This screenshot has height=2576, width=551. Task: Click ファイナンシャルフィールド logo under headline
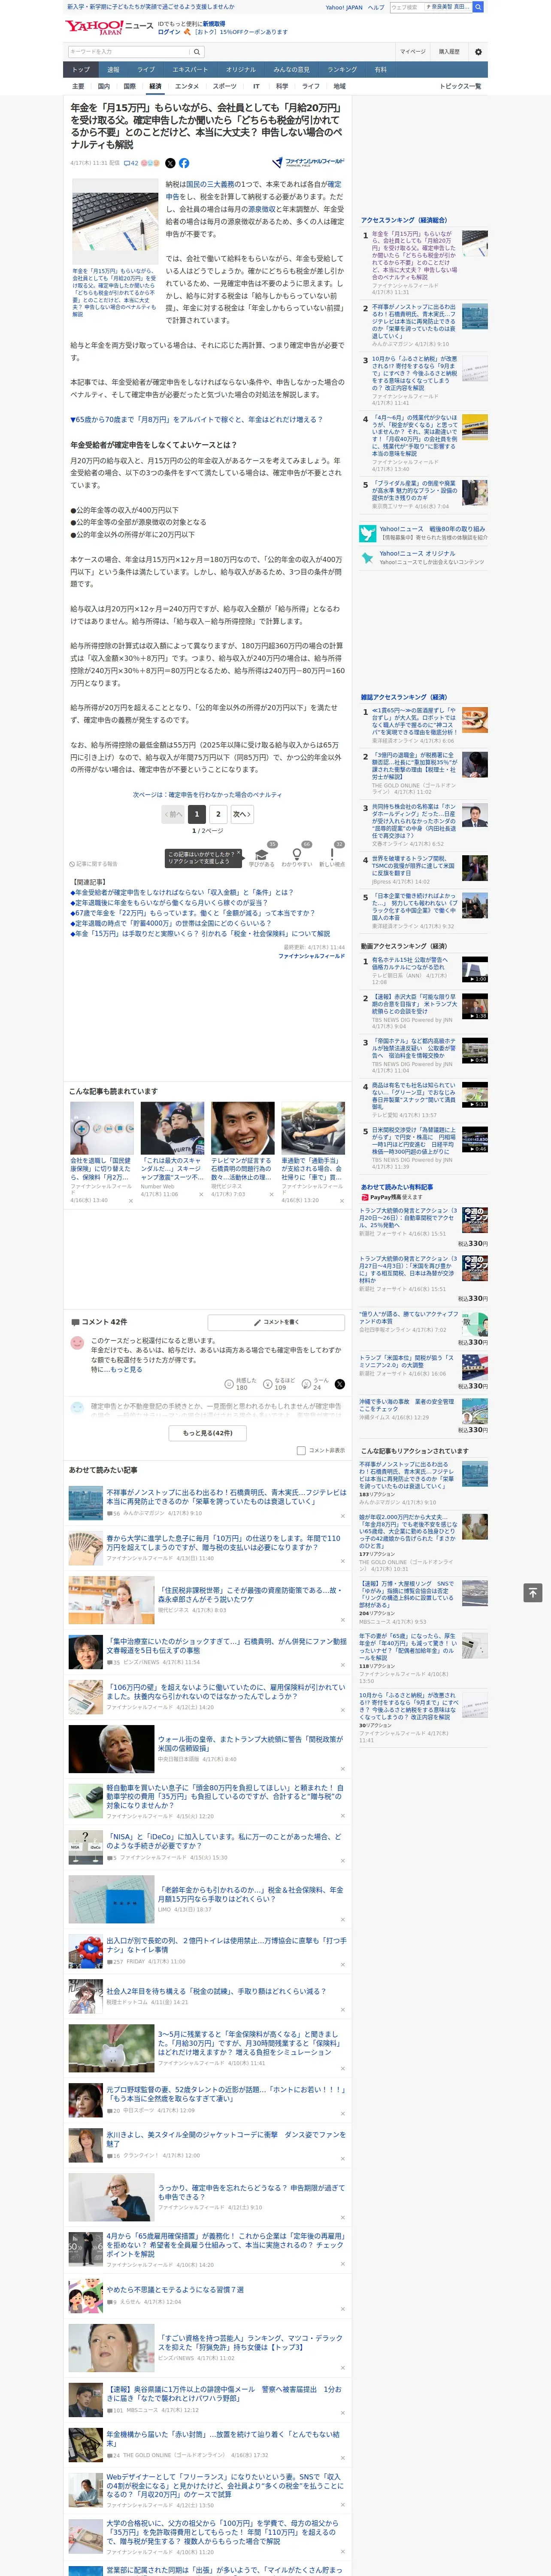point(308,162)
